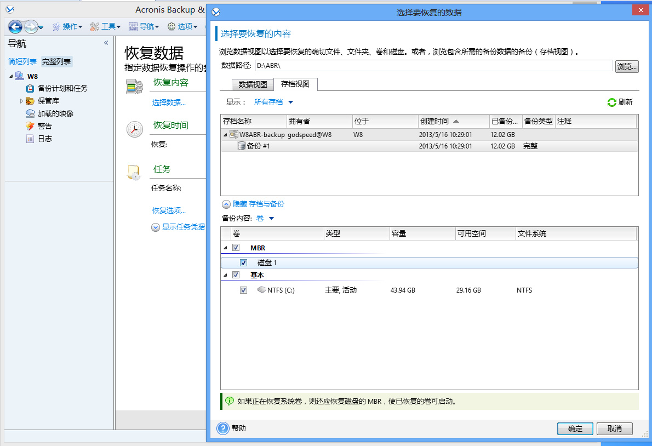Collapse the W8ABR-backup archive row

(225, 135)
